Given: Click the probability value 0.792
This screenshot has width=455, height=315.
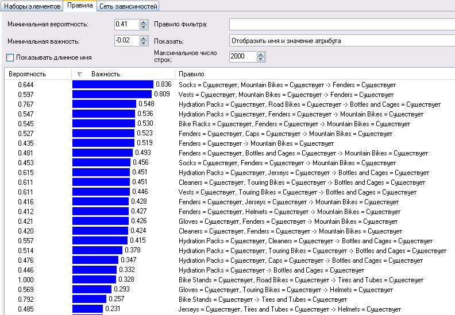Looking at the screenshot, I should tap(26, 300).
